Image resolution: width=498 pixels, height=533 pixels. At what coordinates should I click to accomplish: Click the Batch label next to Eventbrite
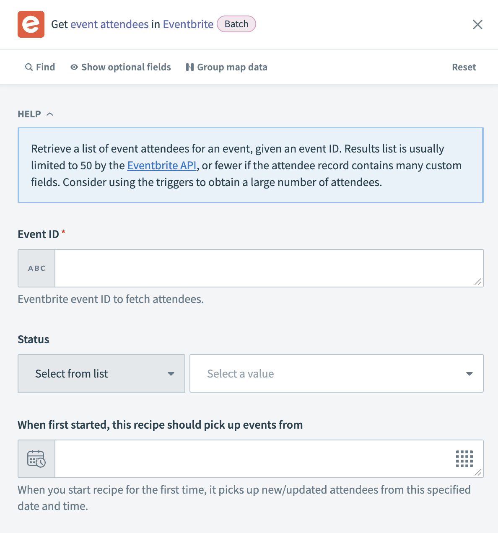pyautogui.click(x=236, y=24)
